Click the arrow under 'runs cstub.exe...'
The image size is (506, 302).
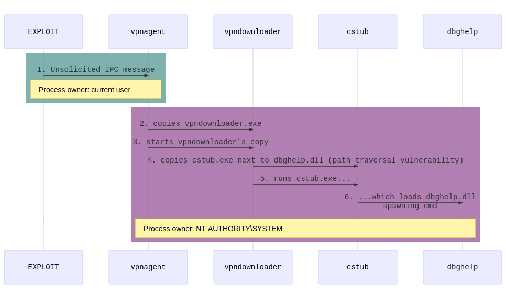(305, 185)
